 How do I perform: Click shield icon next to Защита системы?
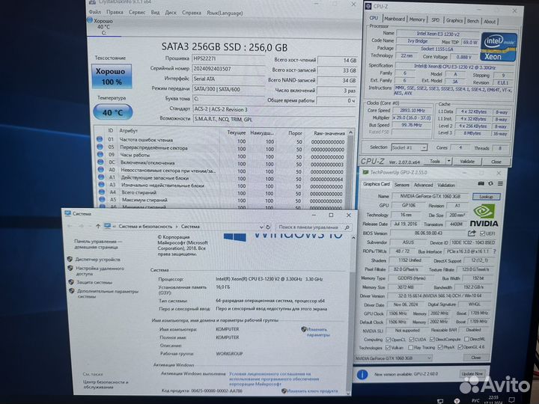[71, 282]
